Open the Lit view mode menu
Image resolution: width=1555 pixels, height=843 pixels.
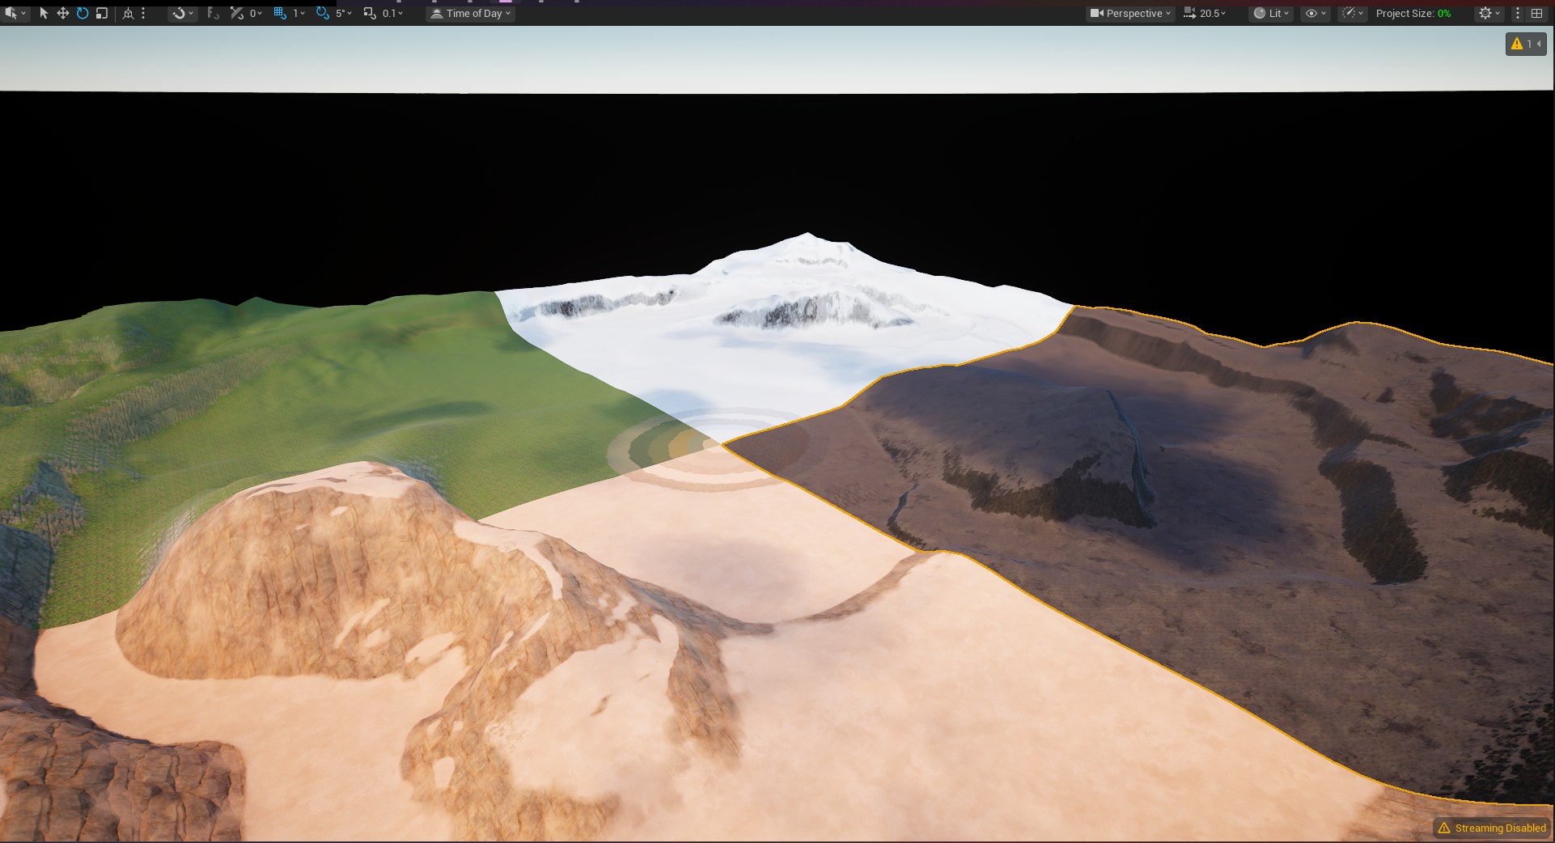tap(1271, 13)
